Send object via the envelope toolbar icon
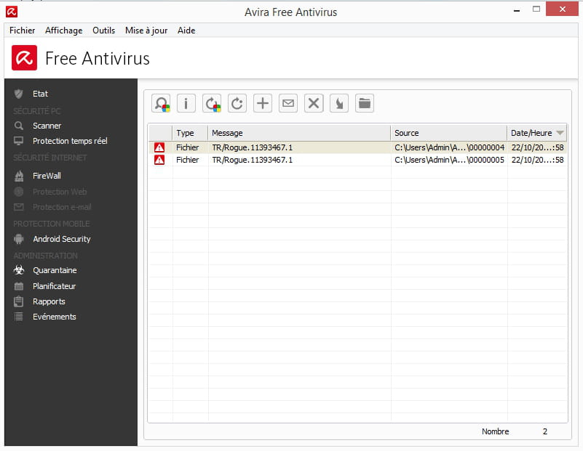The height and width of the screenshot is (451, 583). click(x=288, y=103)
